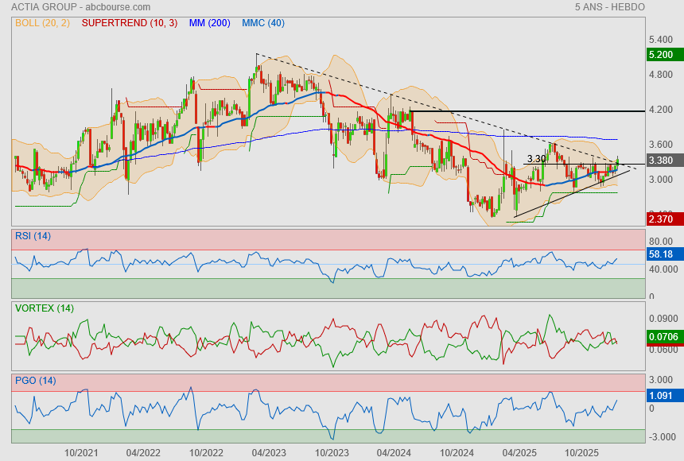Click the 5.400 price axis label

[x=660, y=40]
